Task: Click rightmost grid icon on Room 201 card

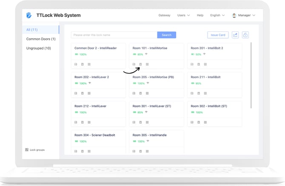Action: 205,65
